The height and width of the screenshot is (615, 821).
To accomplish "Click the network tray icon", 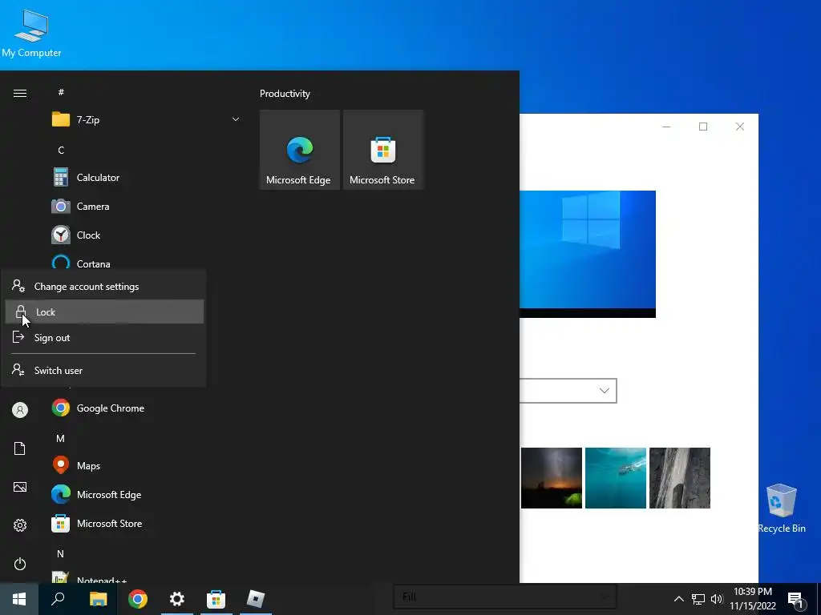I will pos(698,599).
